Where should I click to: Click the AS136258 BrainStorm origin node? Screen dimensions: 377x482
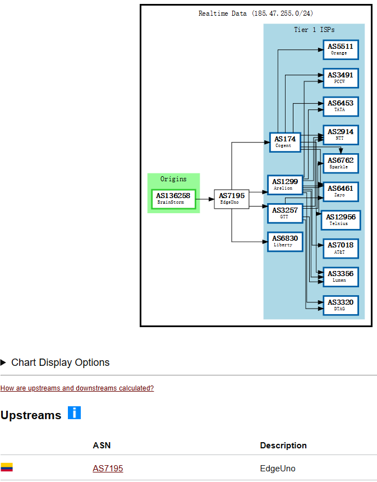tap(173, 199)
